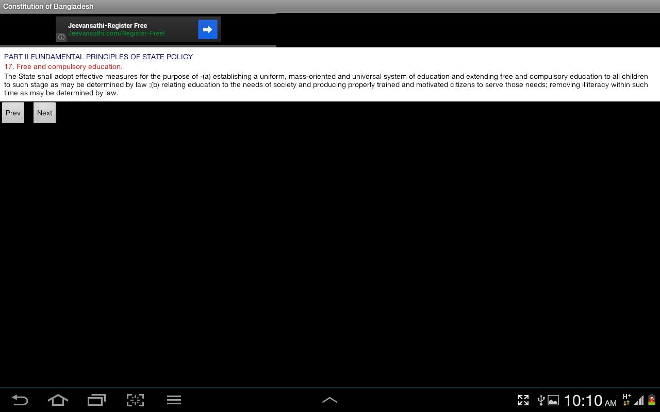The width and height of the screenshot is (660, 412).
Task: Click the Jeevansathi-Register Free ad title
Action: pos(107,25)
